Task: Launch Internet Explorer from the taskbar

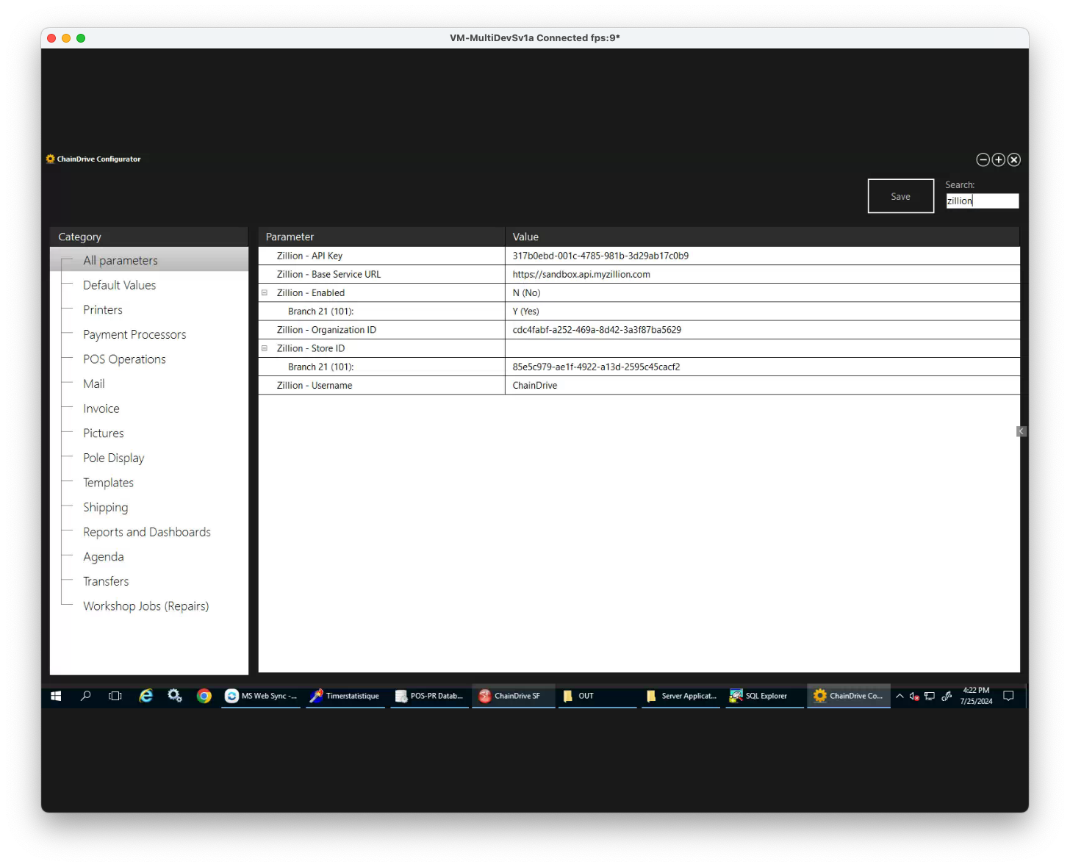Action: (x=146, y=696)
